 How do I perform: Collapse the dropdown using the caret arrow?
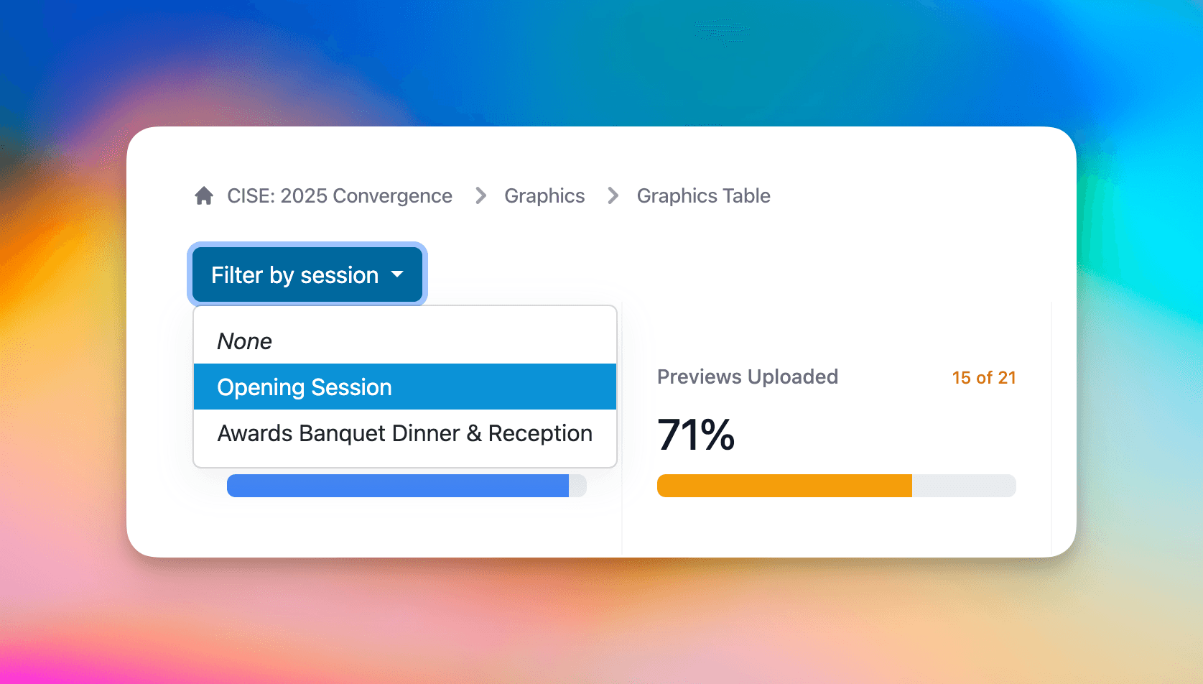[397, 274]
